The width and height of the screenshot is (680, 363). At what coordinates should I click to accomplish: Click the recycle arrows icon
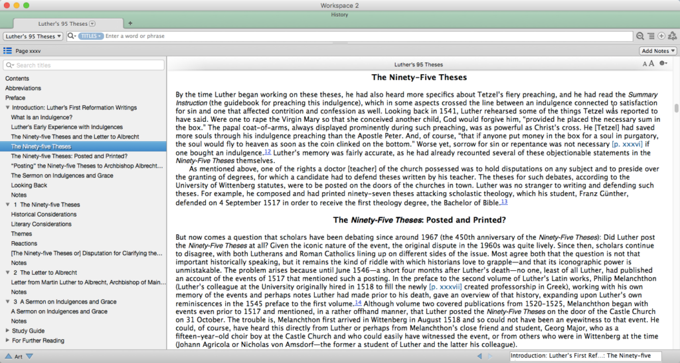pos(672,36)
